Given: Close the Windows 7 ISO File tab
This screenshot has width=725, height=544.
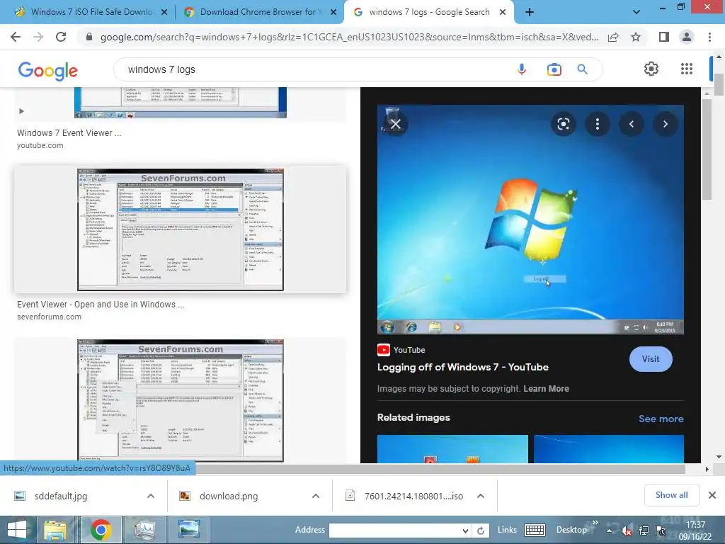Looking at the screenshot, I should pos(164,13).
